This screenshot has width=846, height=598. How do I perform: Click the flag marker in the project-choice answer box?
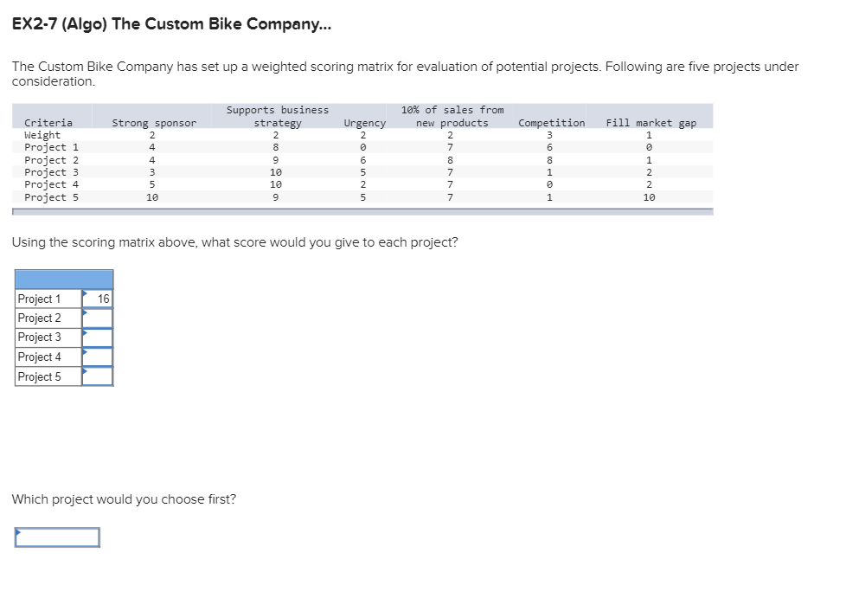[16, 532]
